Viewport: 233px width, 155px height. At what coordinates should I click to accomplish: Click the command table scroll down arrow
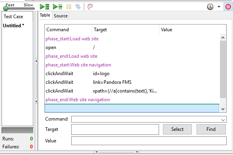coord(223,109)
